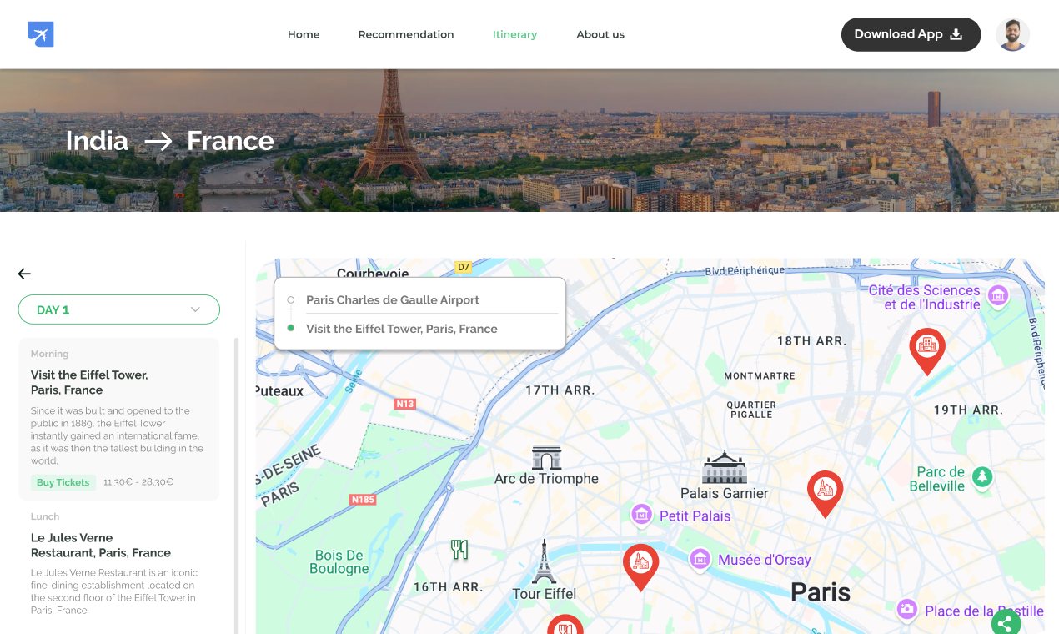Click the India → France banner title

[x=170, y=140]
